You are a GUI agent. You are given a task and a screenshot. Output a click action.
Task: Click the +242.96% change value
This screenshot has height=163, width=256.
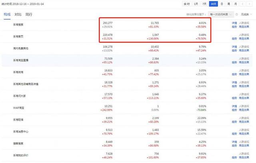[x=106, y=110]
